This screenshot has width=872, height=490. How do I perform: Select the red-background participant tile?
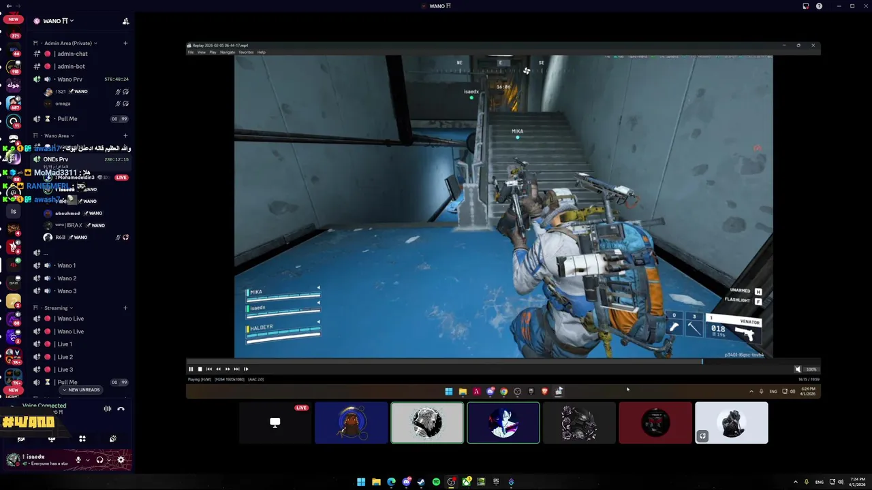(655, 423)
